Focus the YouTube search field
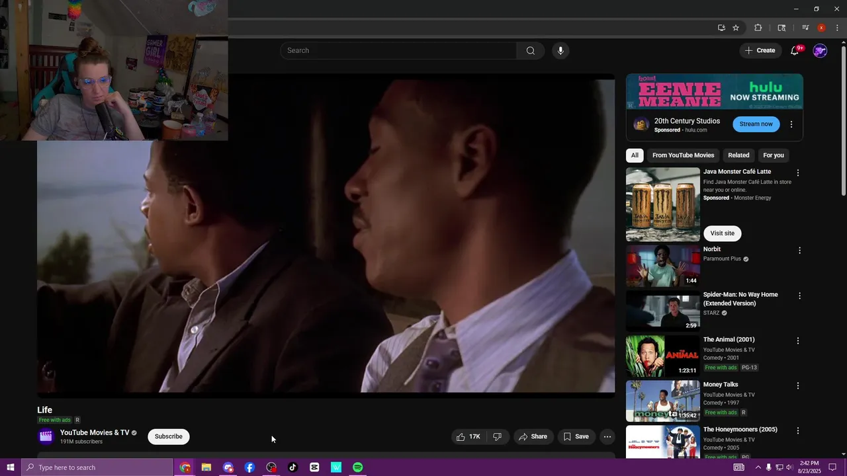 coord(398,51)
